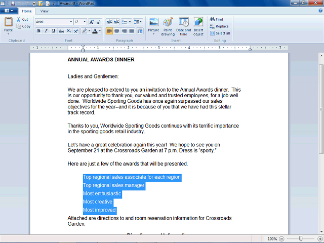
Task: Center the paragraph text
Action: (117, 31)
